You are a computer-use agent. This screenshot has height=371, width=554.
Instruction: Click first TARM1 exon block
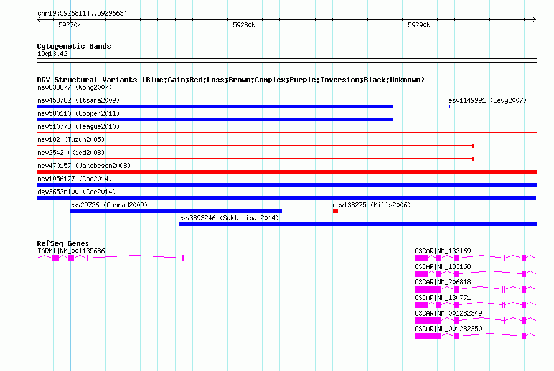55,258
